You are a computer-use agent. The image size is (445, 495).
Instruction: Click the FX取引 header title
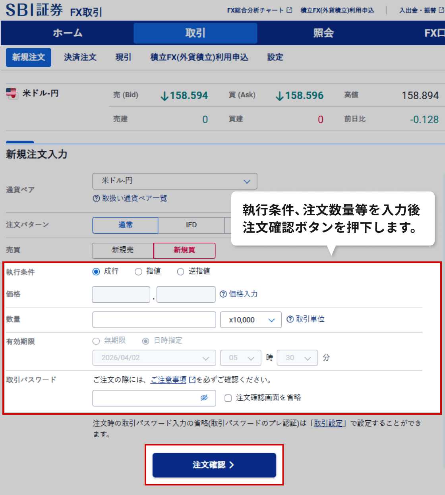pyautogui.click(x=86, y=12)
